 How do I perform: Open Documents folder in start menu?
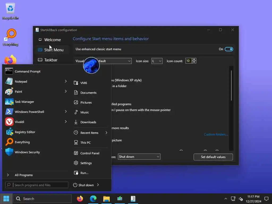90,93
